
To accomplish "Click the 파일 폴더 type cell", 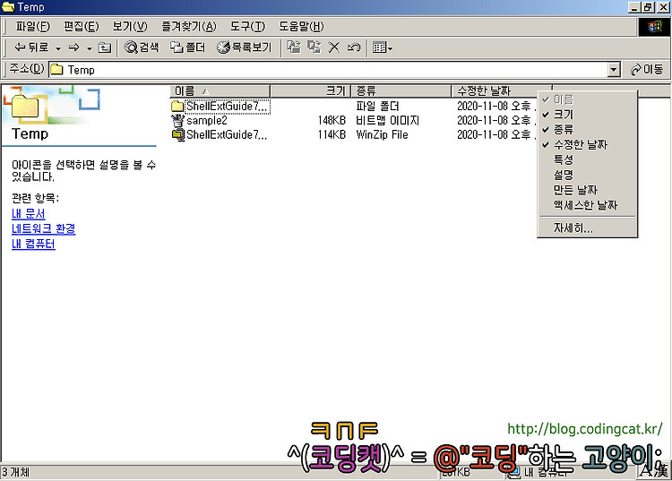I will pyautogui.click(x=377, y=106).
